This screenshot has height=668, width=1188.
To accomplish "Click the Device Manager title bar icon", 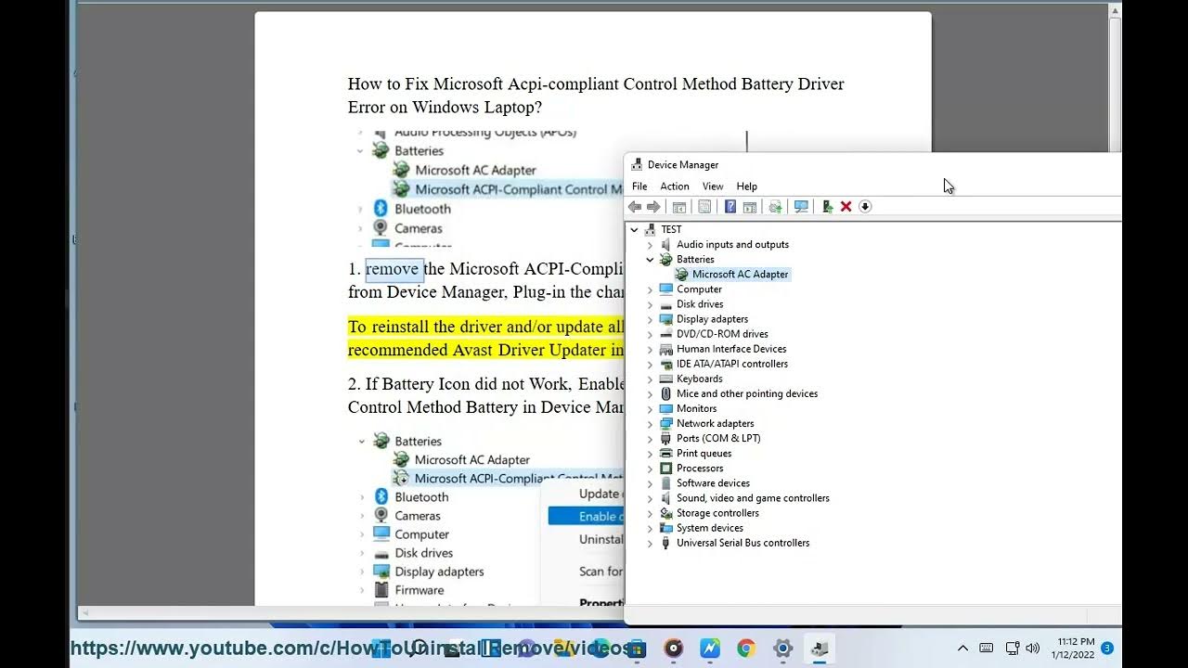I will [637, 165].
